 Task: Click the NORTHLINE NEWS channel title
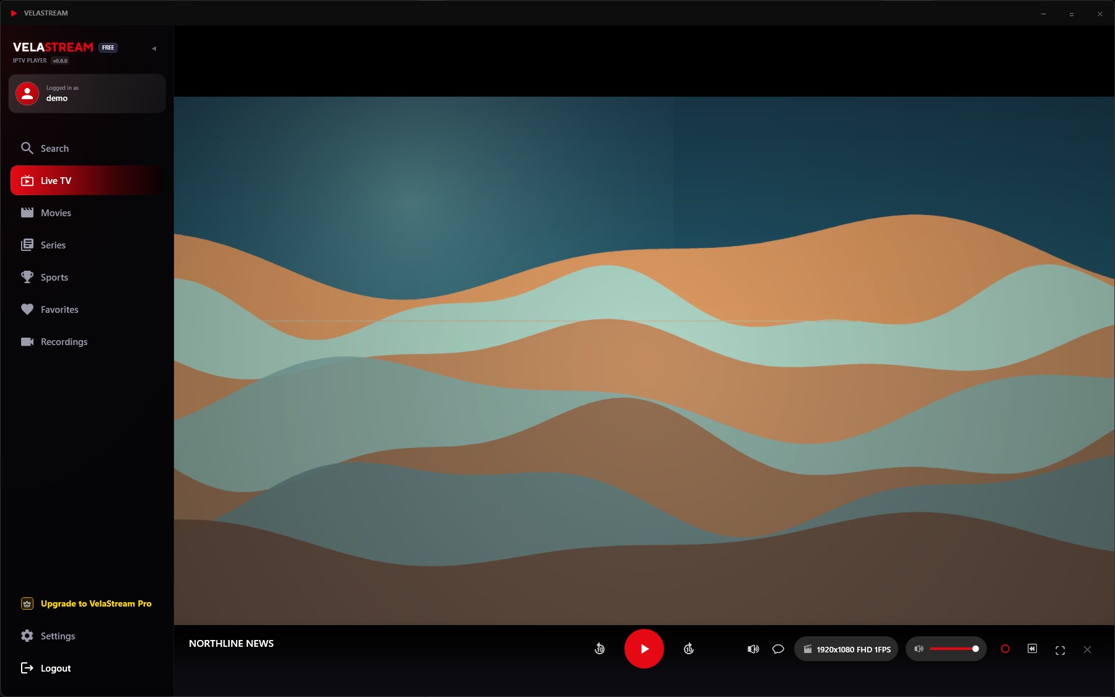click(231, 643)
